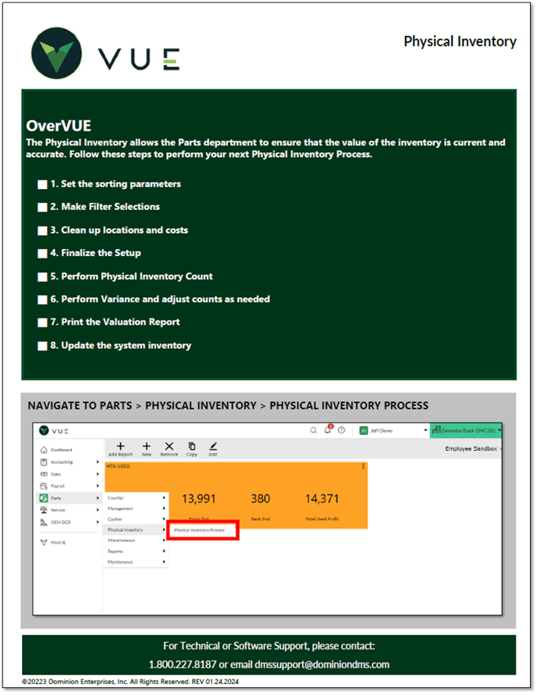Image resolution: width=537 pixels, height=695 pixels.
Task: Click the New plus icon in toolbar
Action: pos(146,446)
